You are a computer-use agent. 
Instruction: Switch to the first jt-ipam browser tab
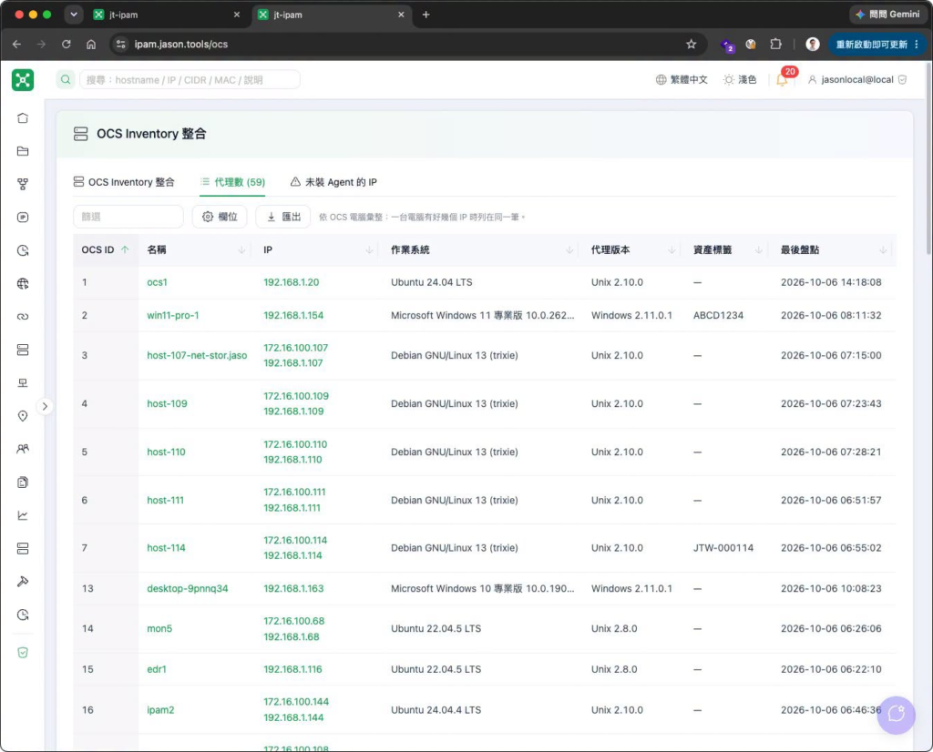click(x=167, y=15)
